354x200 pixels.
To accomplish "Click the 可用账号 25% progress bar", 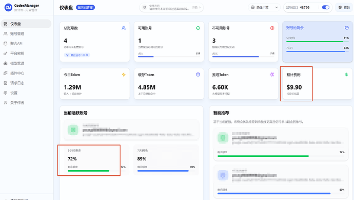I will click(x=169, y=57).
